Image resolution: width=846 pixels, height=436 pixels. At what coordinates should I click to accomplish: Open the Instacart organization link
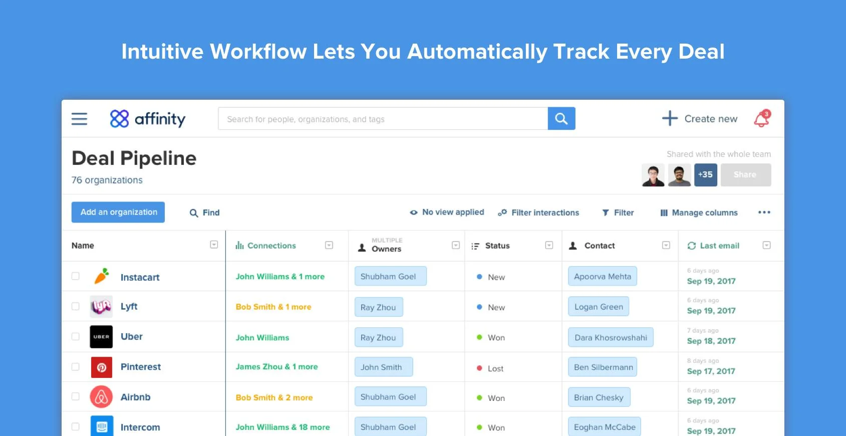[140, 277]
